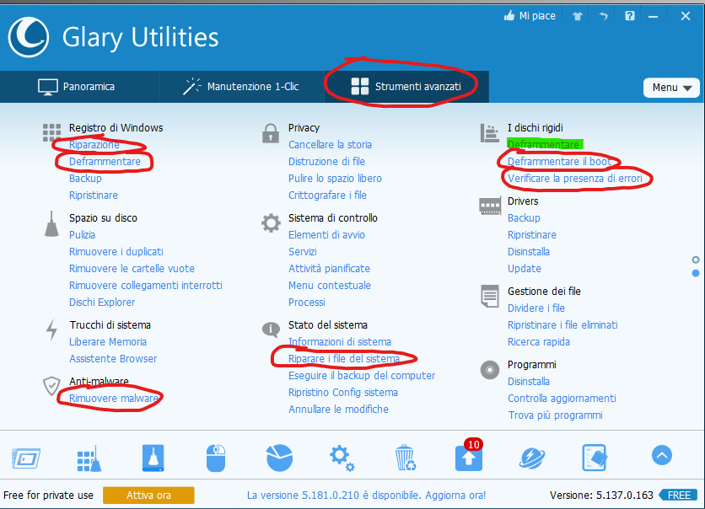Open the disk cleaner broom icon in bottom bar

153,458
